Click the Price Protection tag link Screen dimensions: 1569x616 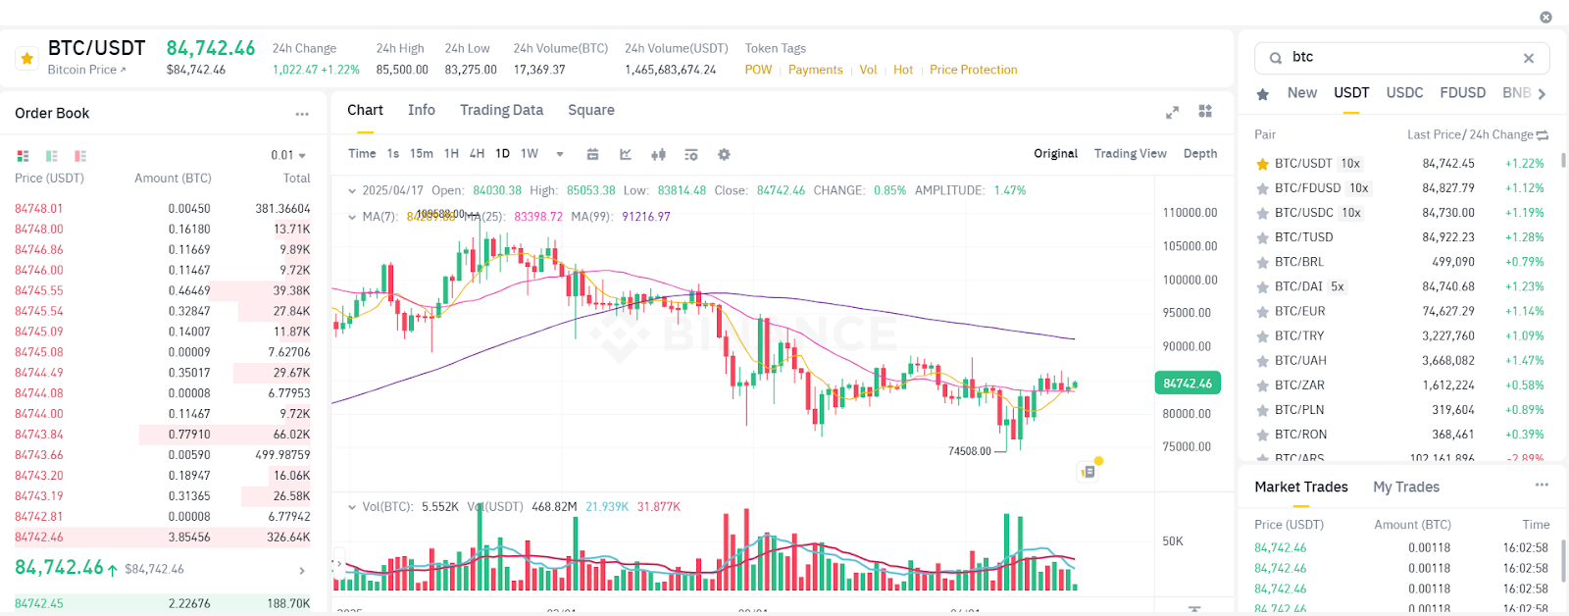(x=973, y=70)
